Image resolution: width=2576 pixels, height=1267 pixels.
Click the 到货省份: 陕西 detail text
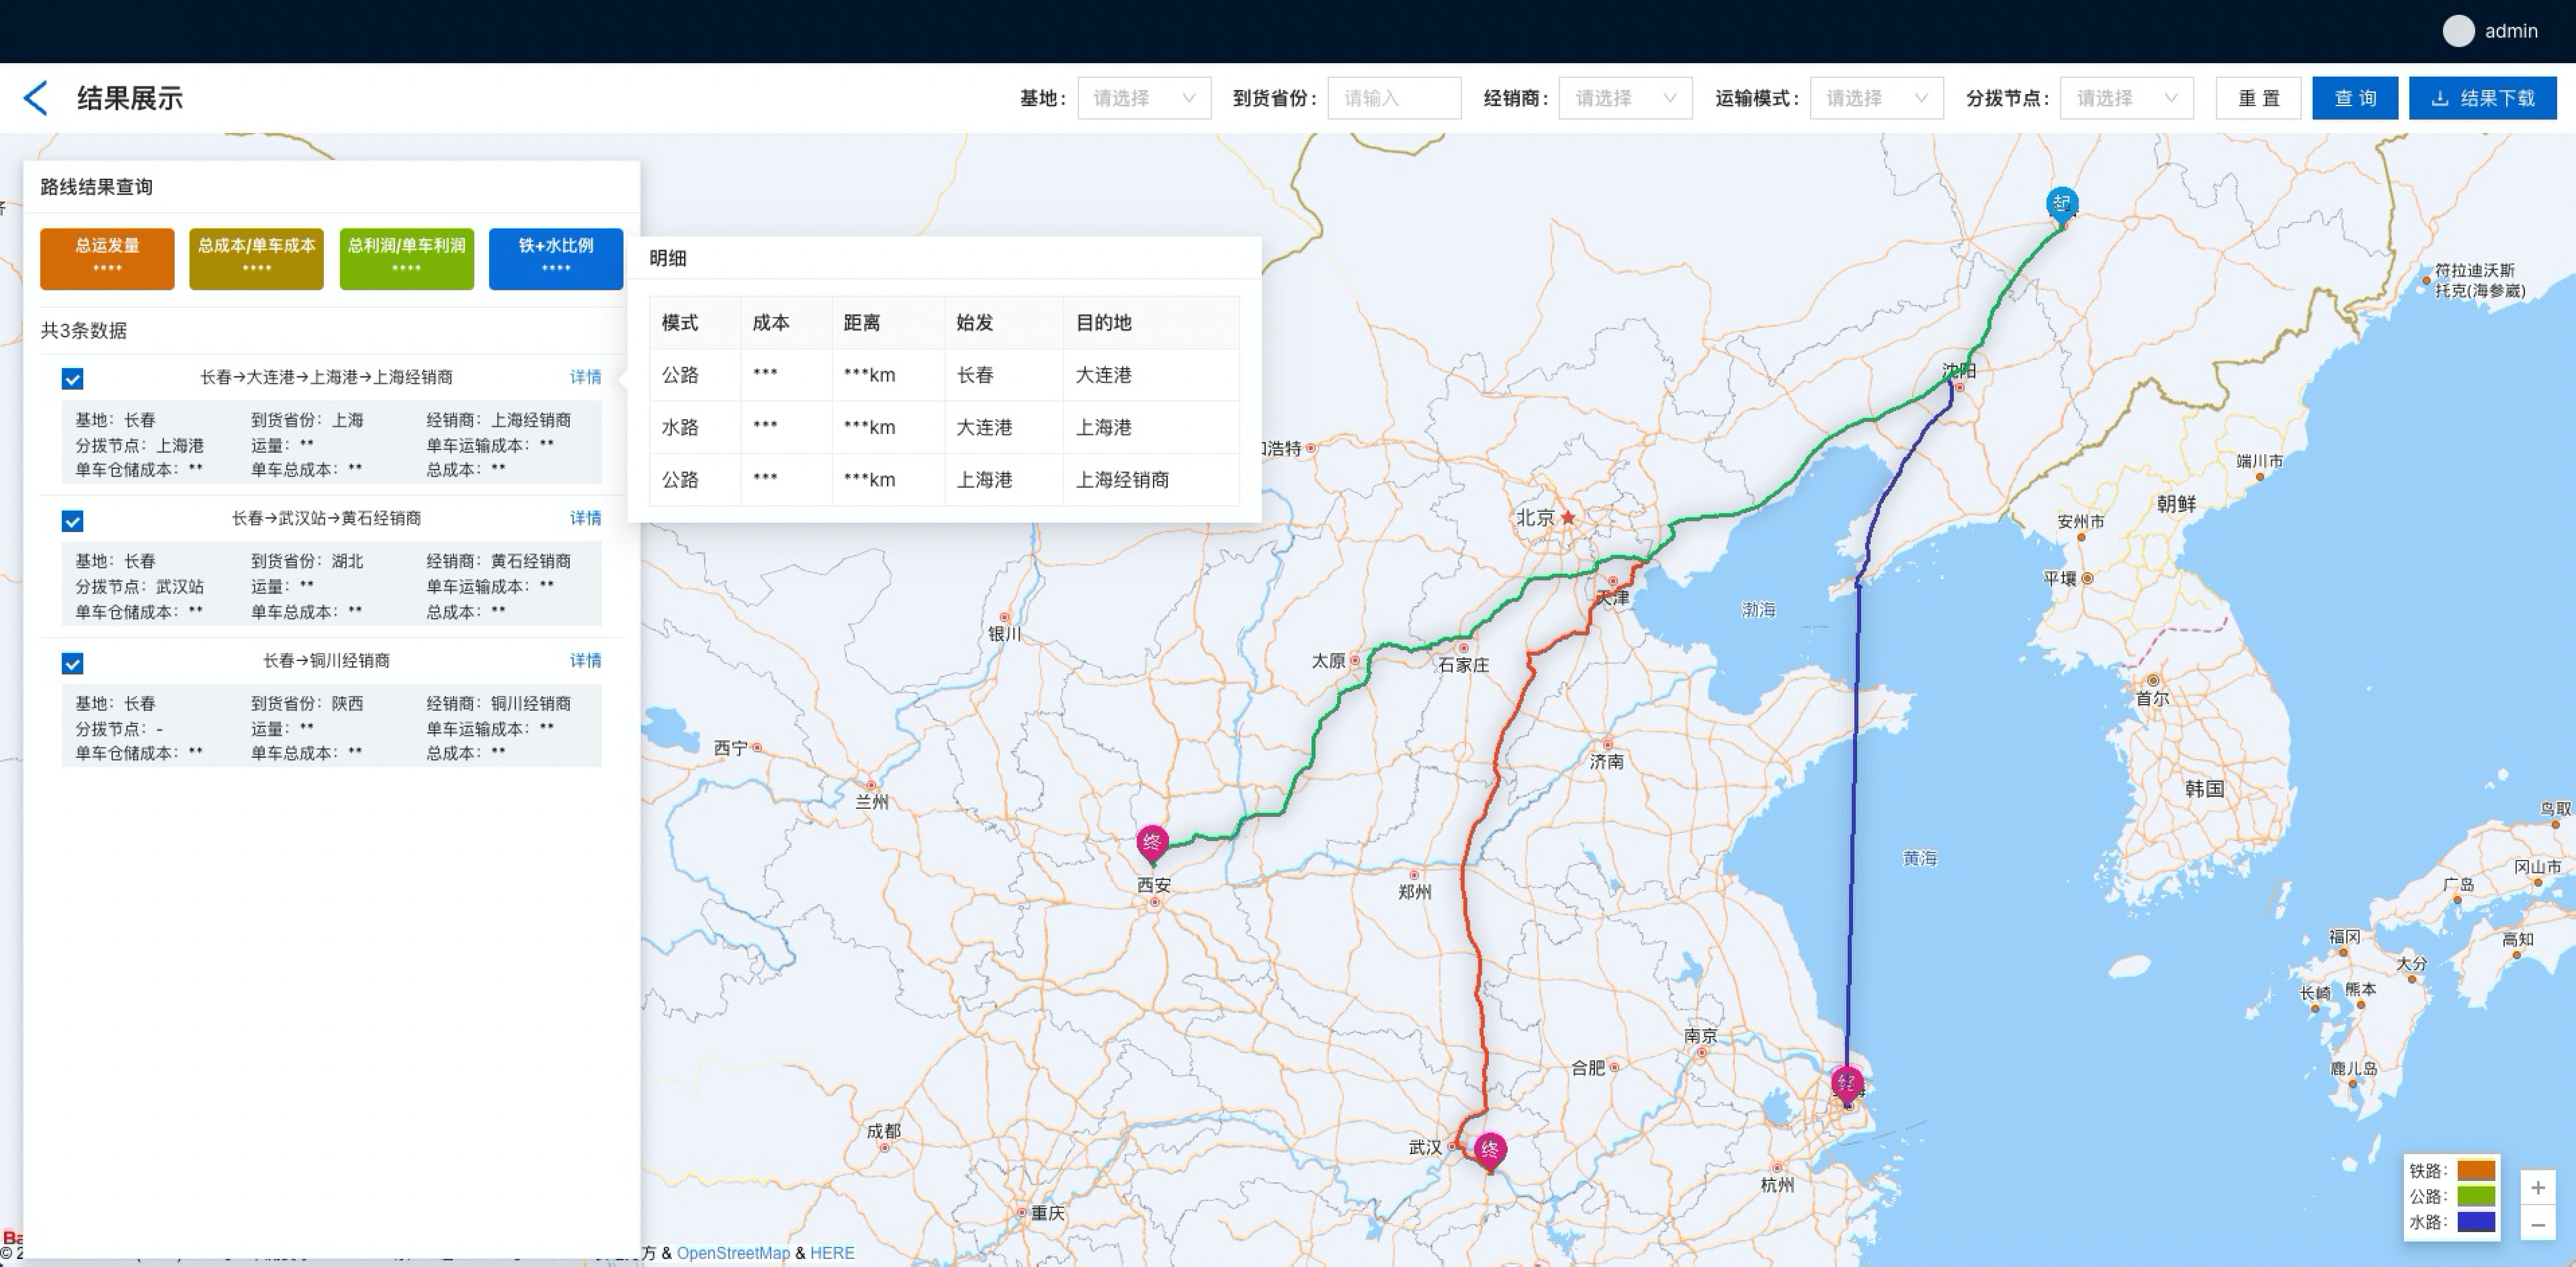(307, 704)
